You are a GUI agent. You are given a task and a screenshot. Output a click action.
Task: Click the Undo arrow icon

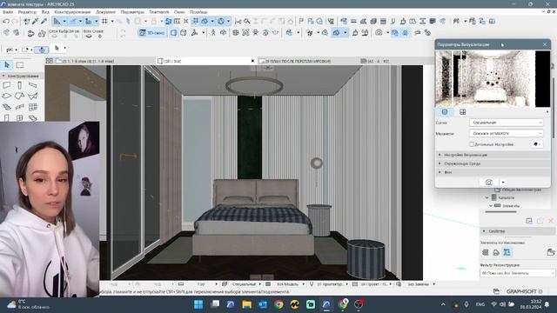pos(6,22)
